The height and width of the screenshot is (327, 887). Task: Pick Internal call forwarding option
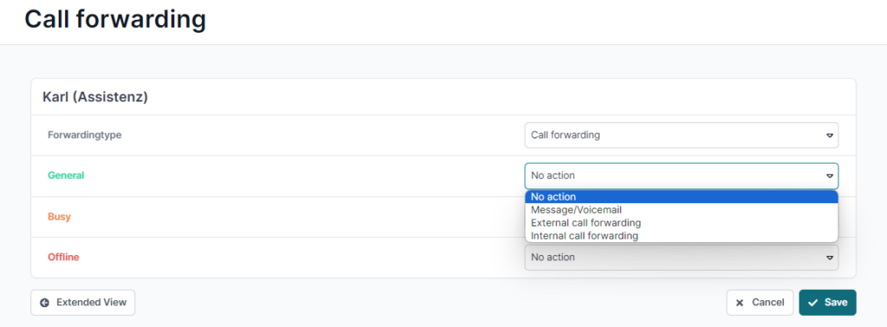(682, 235)
